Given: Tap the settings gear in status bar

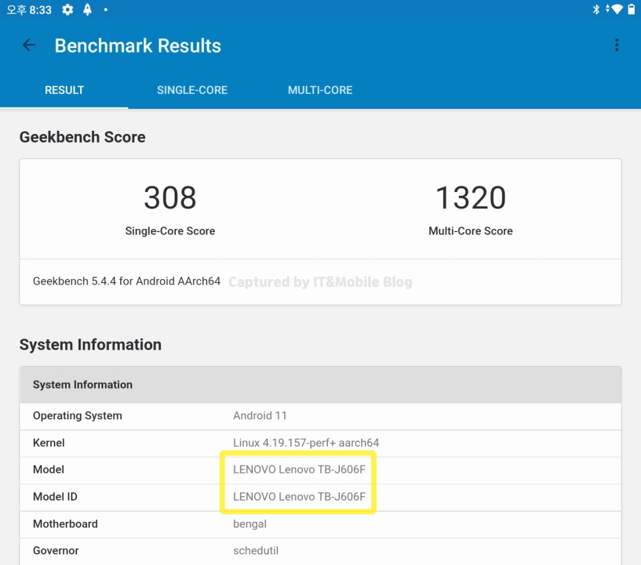Looking at the screenshot, I should click(x=68, y=10).
